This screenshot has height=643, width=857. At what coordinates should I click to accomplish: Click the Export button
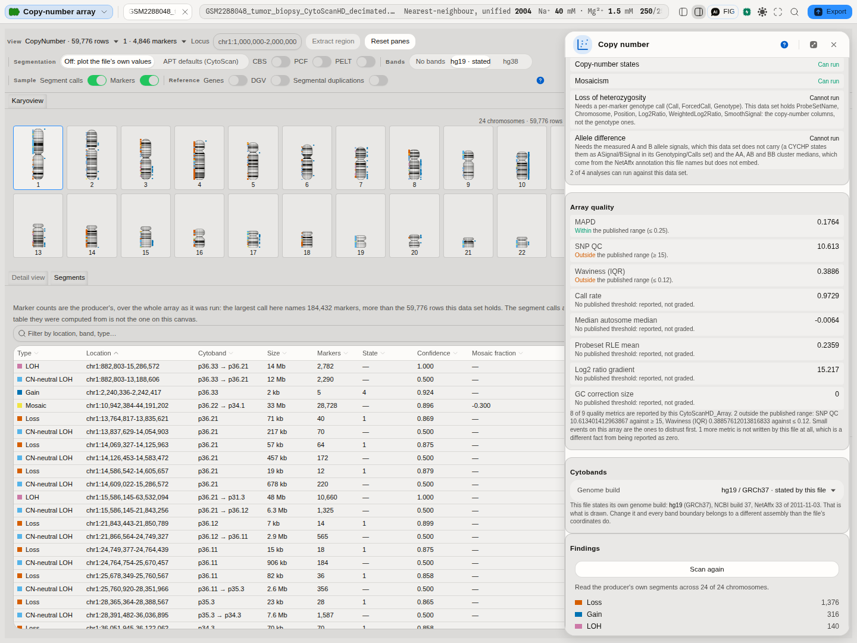point(830,12)
